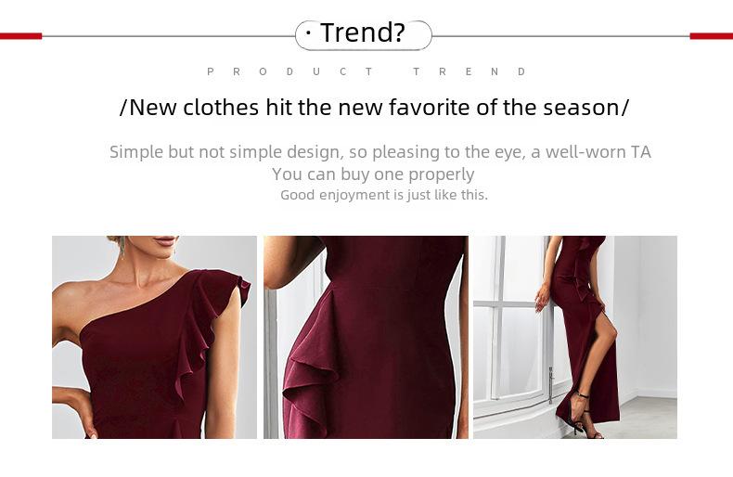Click the red bar at right edge

pyautogui.click(x=712, y=36)
